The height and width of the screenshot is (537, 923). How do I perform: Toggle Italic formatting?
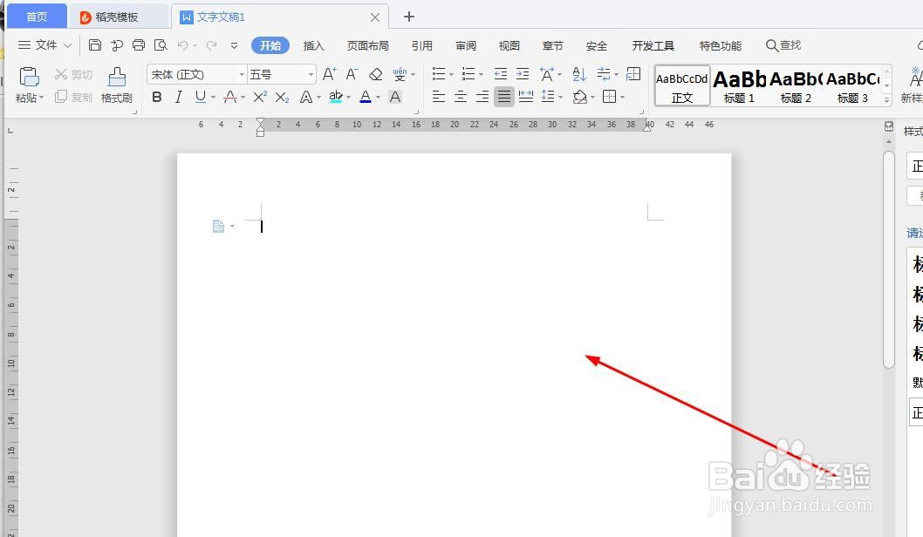pyautogui.click(x=178, y=97)
